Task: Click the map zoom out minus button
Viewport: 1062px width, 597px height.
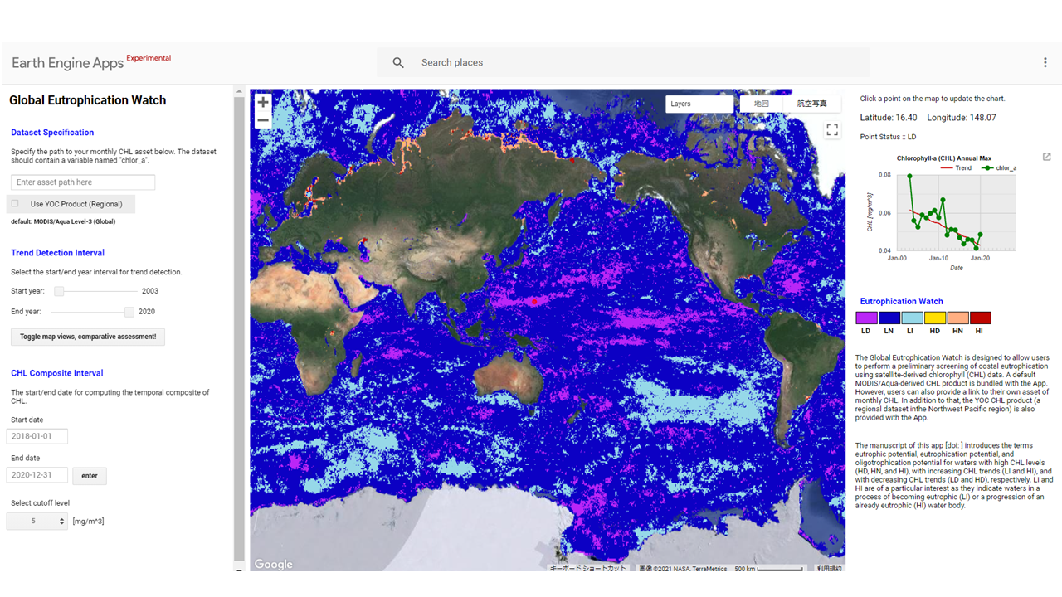Action: pos(263,120)
